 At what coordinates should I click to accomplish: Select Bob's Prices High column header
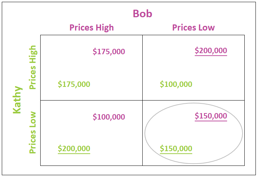pyautogui.click(x=92, y=28)
